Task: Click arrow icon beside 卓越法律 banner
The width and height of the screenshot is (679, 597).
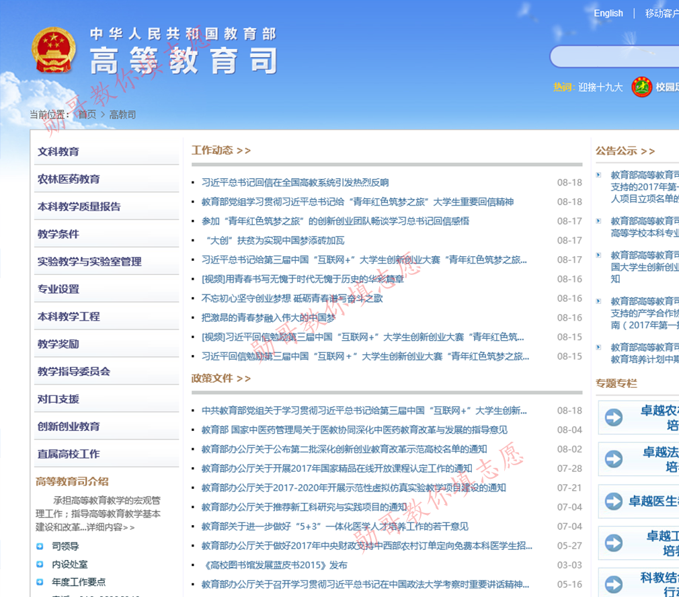Action: (614, 459)
